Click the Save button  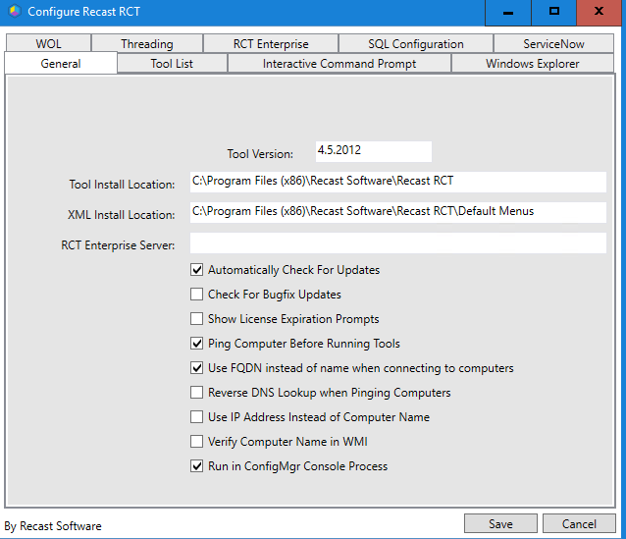coord(500,523)
